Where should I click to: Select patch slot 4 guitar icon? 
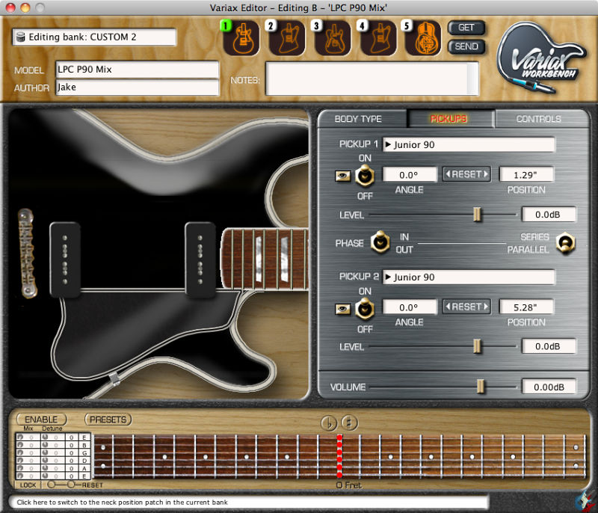[x=378, y=37]
